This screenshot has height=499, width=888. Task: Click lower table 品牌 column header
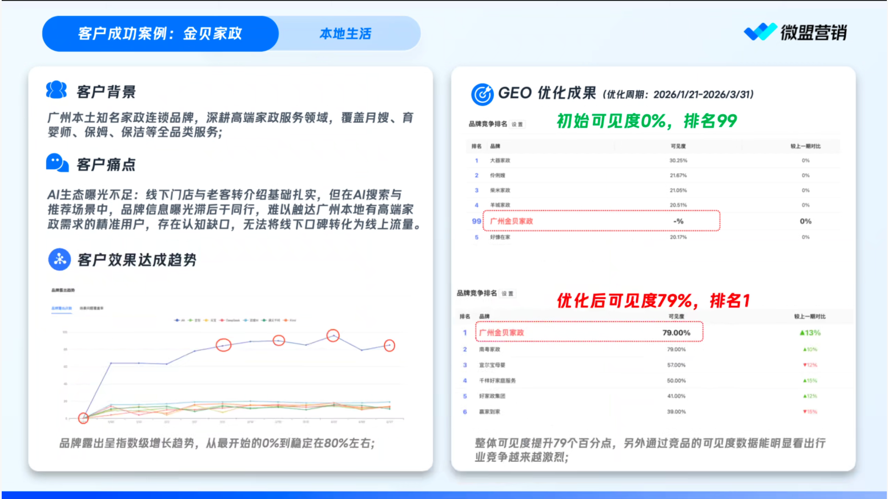coord(484,317)
